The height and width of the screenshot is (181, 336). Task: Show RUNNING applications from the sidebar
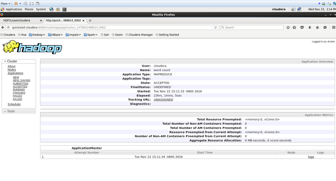click(x=19, y=90)
